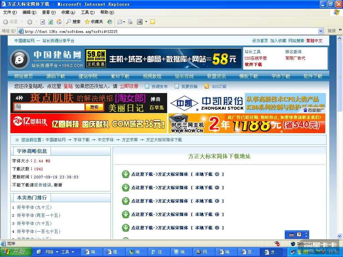The width and height of the screenshot is (343, 257).
Task: Click the Mail envelope toolbar icon
Action: 120,22
